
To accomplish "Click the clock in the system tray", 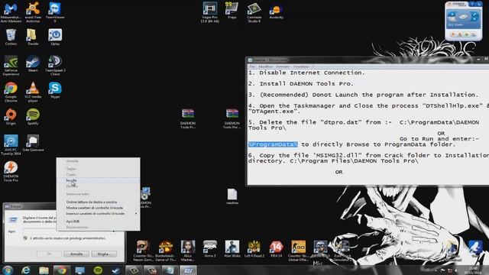I will point(473,270).
